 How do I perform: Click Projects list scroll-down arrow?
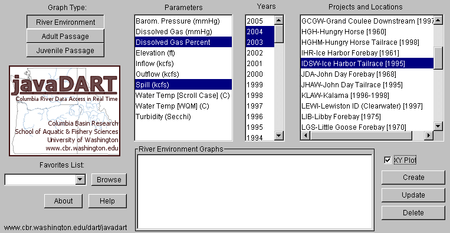438,126
